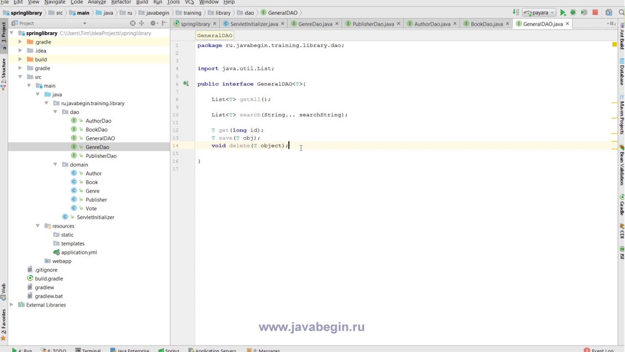This screenshot has height=352, width=625.
Task: Expand the .gradle folder
Action: [x=20, y=42]
